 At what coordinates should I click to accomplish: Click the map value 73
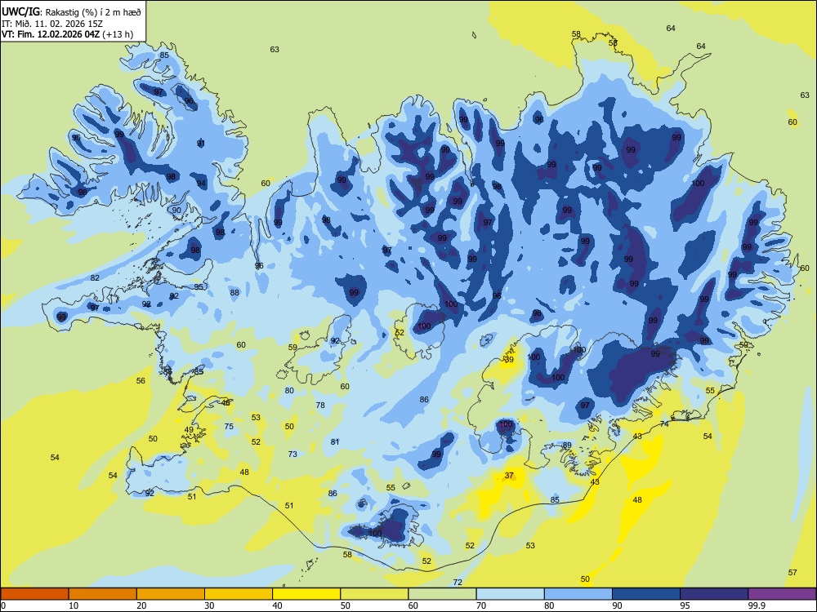pyautogui.click(x=292, y=454)
